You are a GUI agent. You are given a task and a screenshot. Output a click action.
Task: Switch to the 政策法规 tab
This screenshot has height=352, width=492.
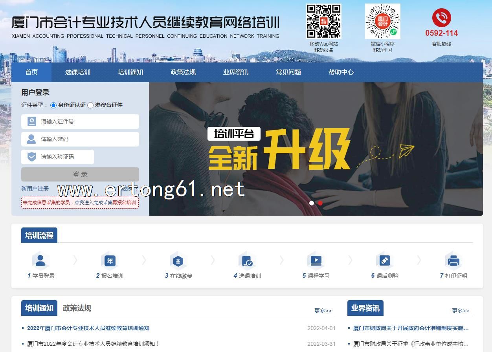click(x=77, y=308)
